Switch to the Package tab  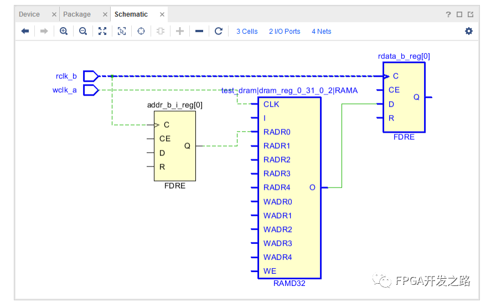point(77,14)
